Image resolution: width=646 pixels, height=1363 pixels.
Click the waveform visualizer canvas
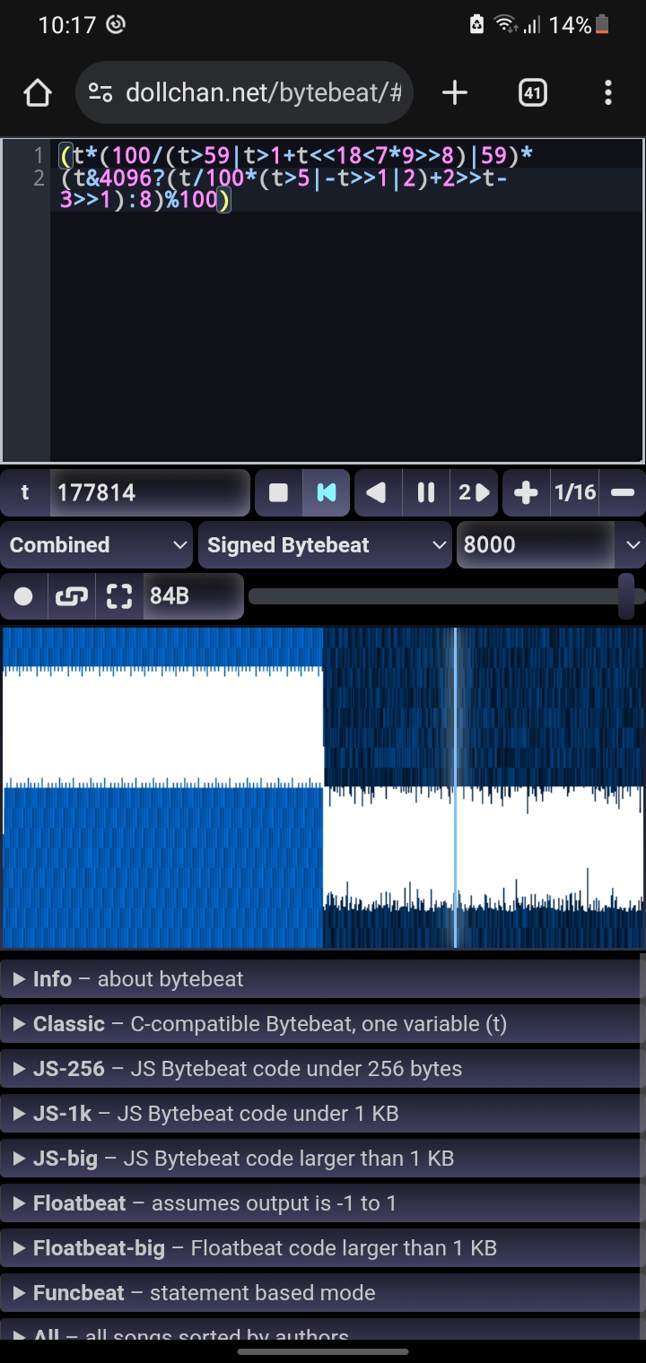coord(323,787)
